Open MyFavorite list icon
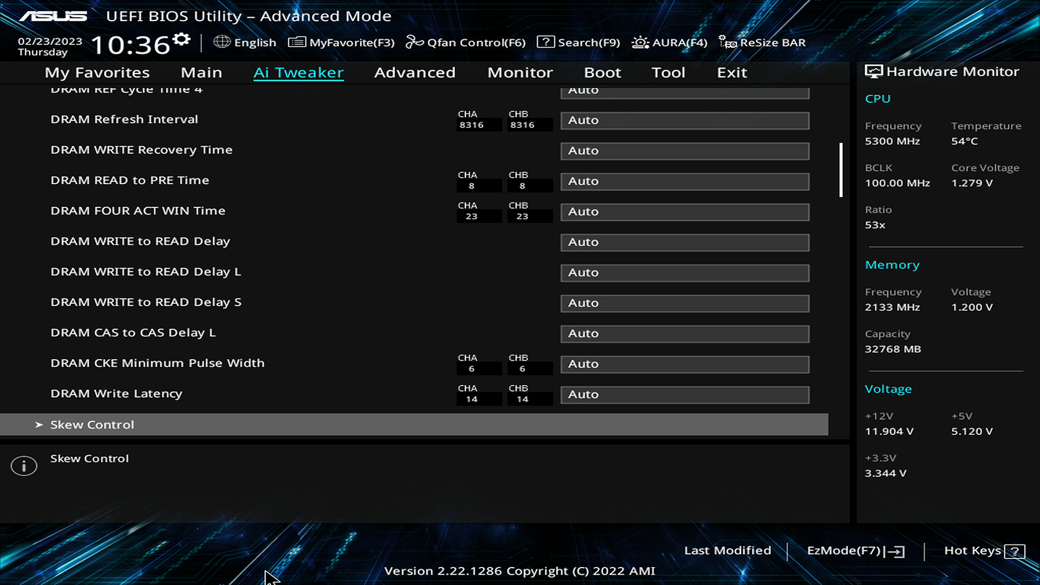Screen dimensions: 1040x585 296,42
